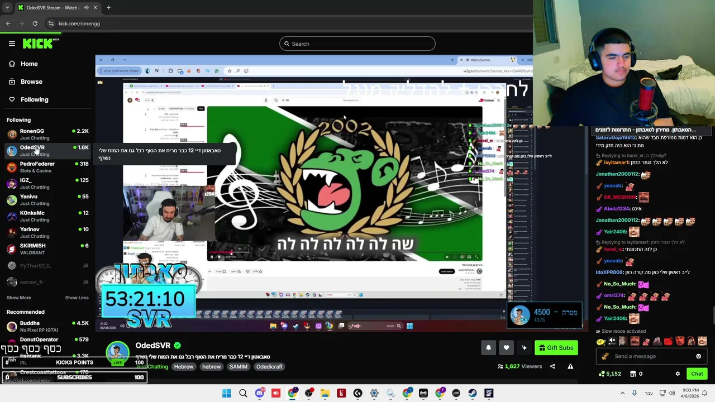Open the PedroFederer channel in the sidebar
Screen dimensions: 715x402
point(47,167)
